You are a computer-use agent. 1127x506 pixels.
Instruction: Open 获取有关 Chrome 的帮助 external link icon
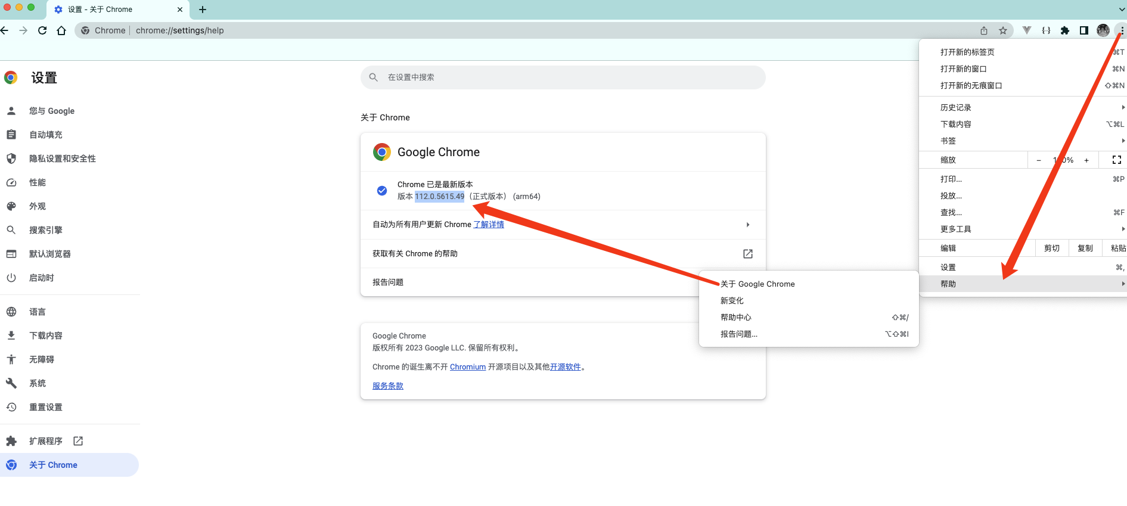(748, 254)
